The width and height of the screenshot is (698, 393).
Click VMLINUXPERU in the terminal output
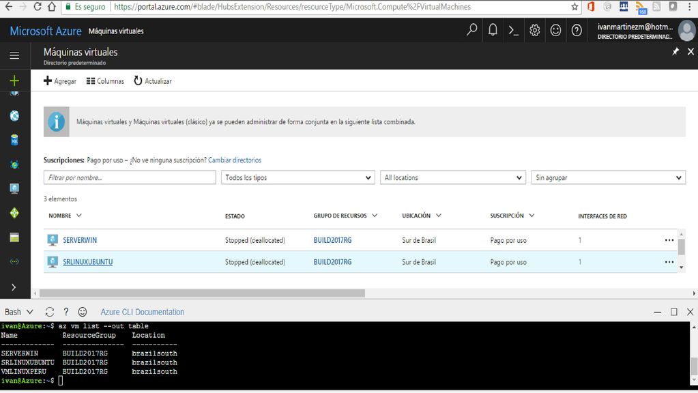point(24,371)
